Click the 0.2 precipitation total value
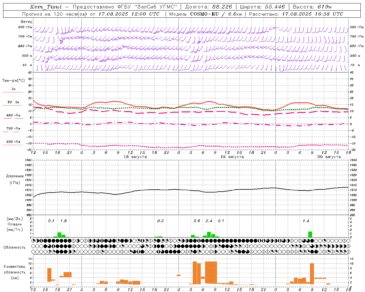 161,221
